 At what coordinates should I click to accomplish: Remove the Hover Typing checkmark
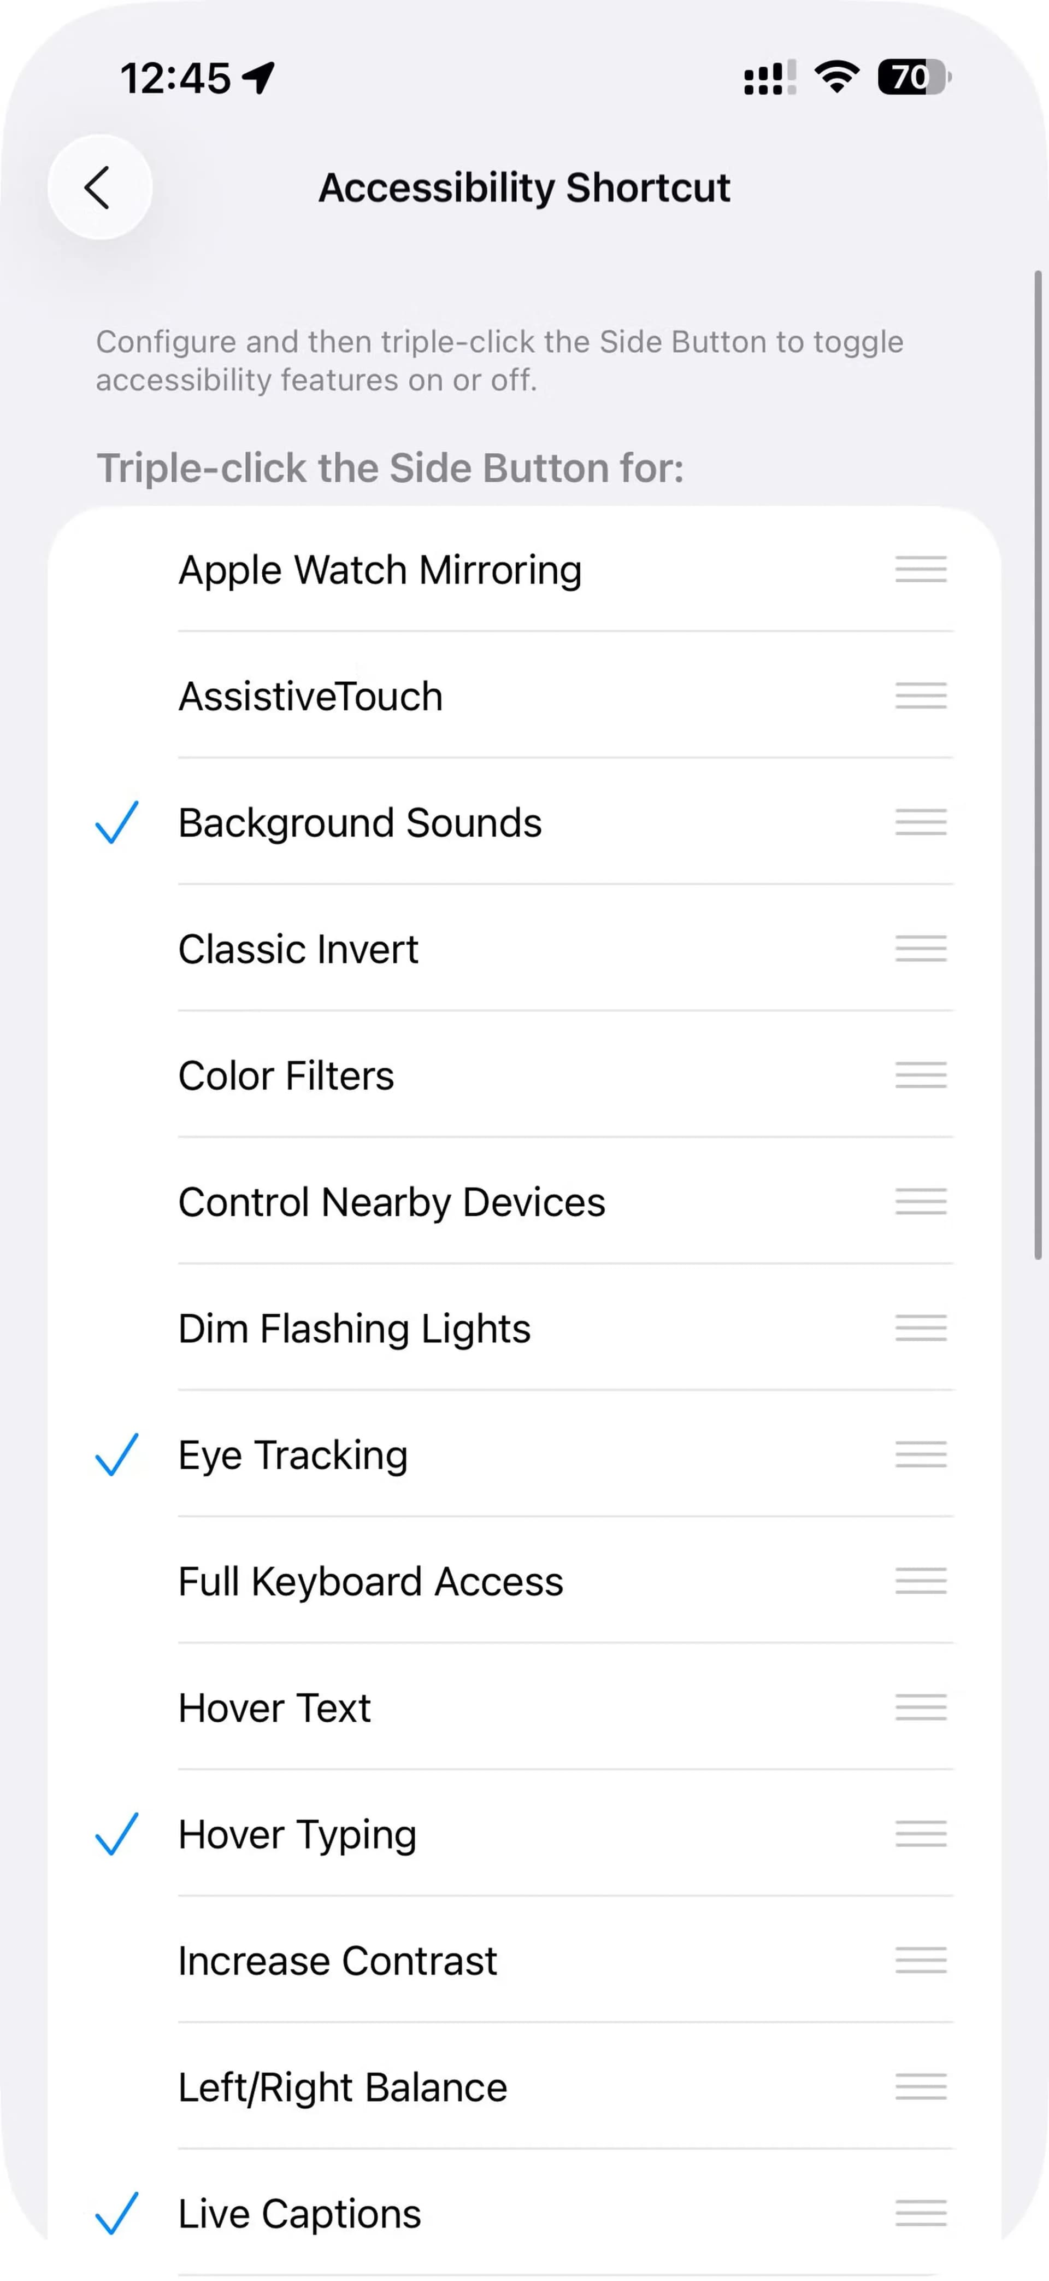(117, 1834)
